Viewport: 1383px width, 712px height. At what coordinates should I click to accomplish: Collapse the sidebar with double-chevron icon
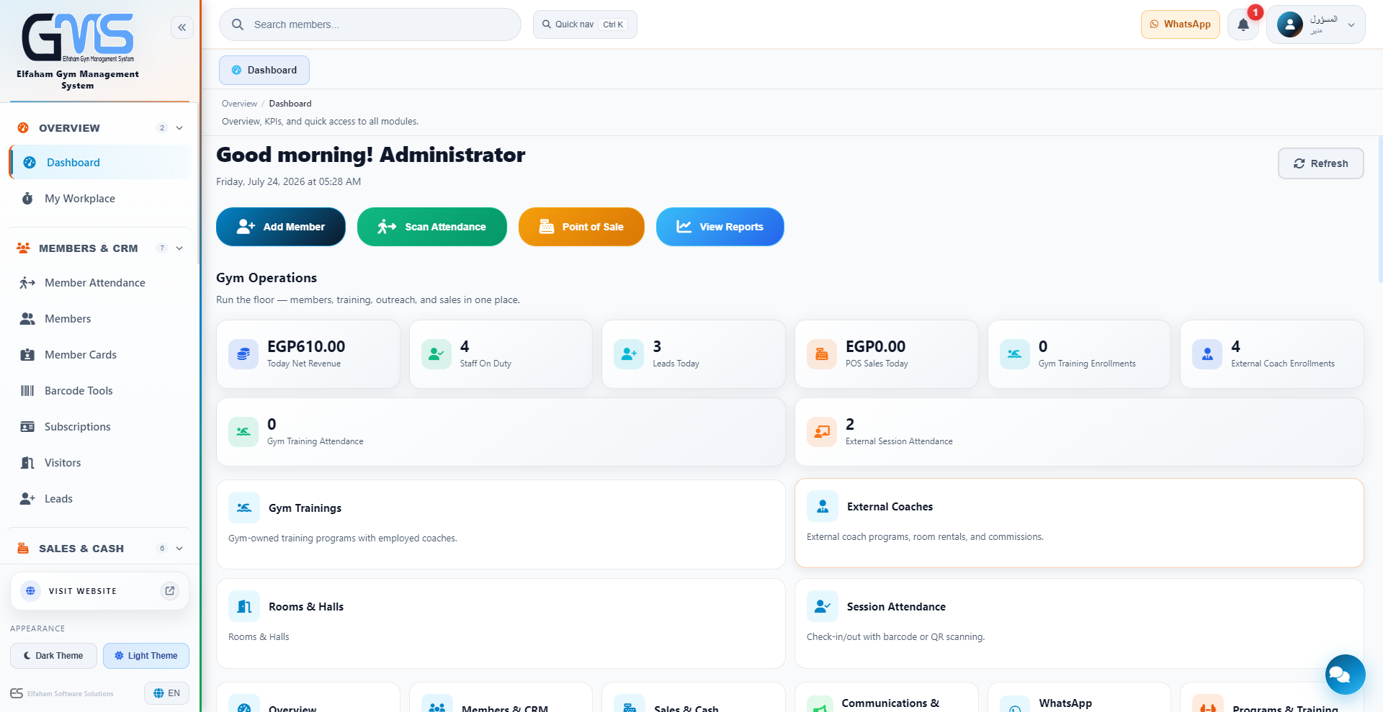point(182,27)
